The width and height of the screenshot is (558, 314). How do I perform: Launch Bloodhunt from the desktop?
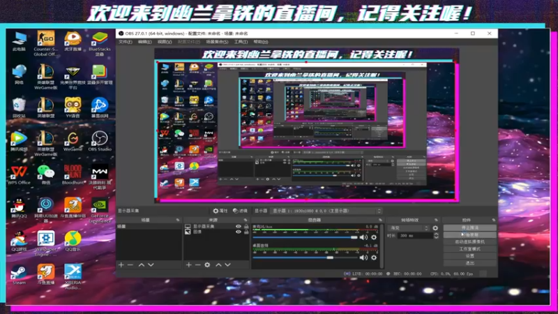tap(73, 174)
